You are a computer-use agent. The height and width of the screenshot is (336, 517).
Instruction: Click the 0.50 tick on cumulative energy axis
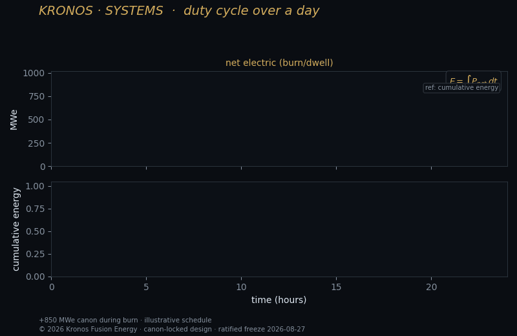(35, 231)
